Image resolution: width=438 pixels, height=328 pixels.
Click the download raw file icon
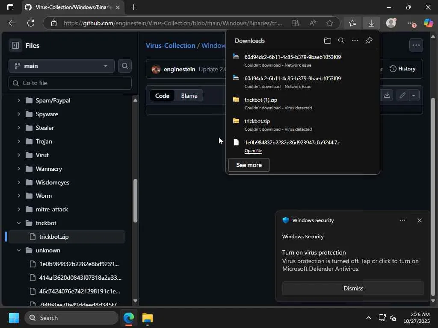click(387, 95)
